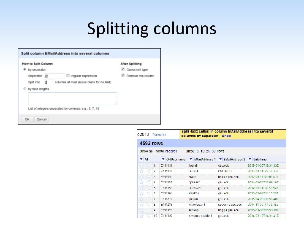The width and height of the screenshot is (304, 228).
Task: Click the '4592 rows' summary heading
Action: pos(152,144)
